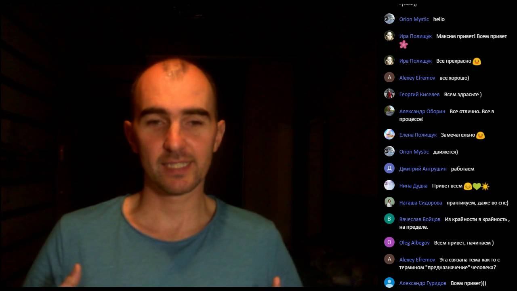Open Наташа Сидорова's avatar picture

click(389, 202)
